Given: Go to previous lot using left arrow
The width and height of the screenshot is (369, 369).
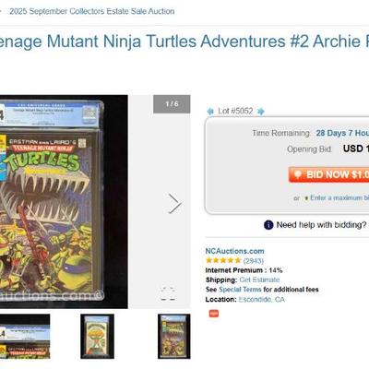Looking at the screenshot, I should 210,112.
